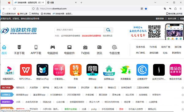The width and height of the screenshot is (184, 112).
Task: Open the 手游下载 navigation item
Action: (19, 50)
